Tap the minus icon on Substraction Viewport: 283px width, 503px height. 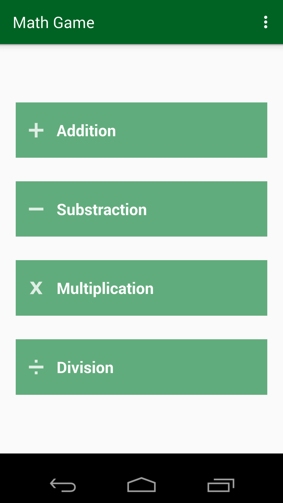point(36,209)
